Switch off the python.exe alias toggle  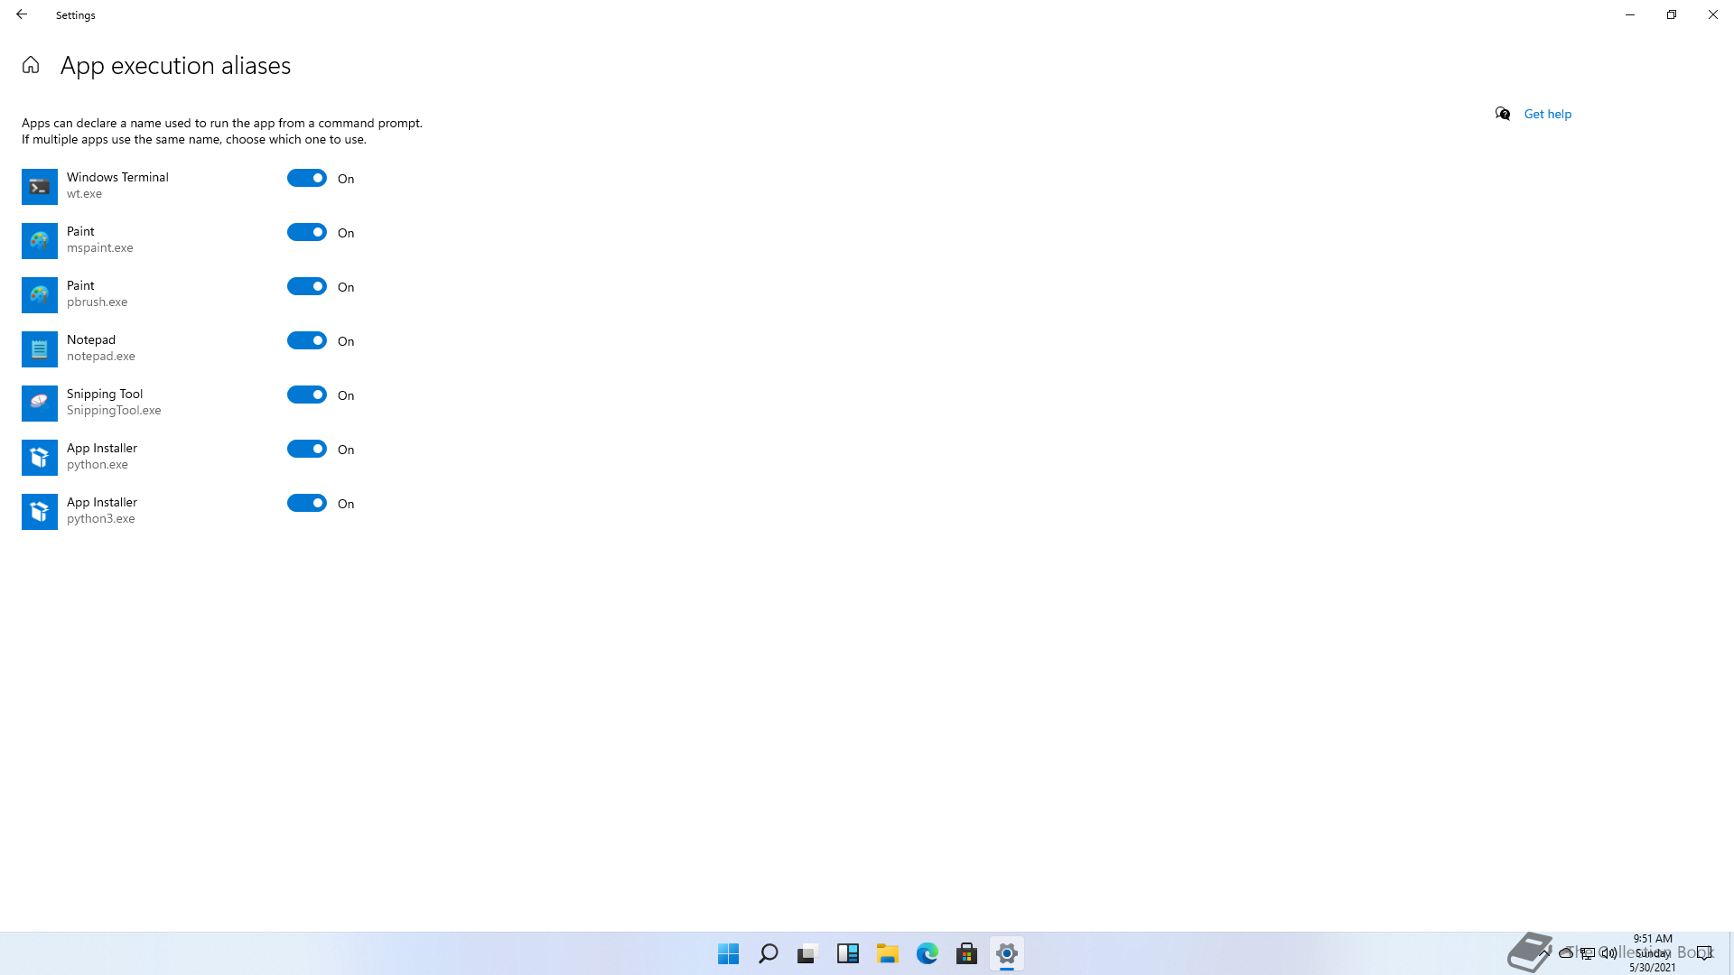[x=307, y=449]
